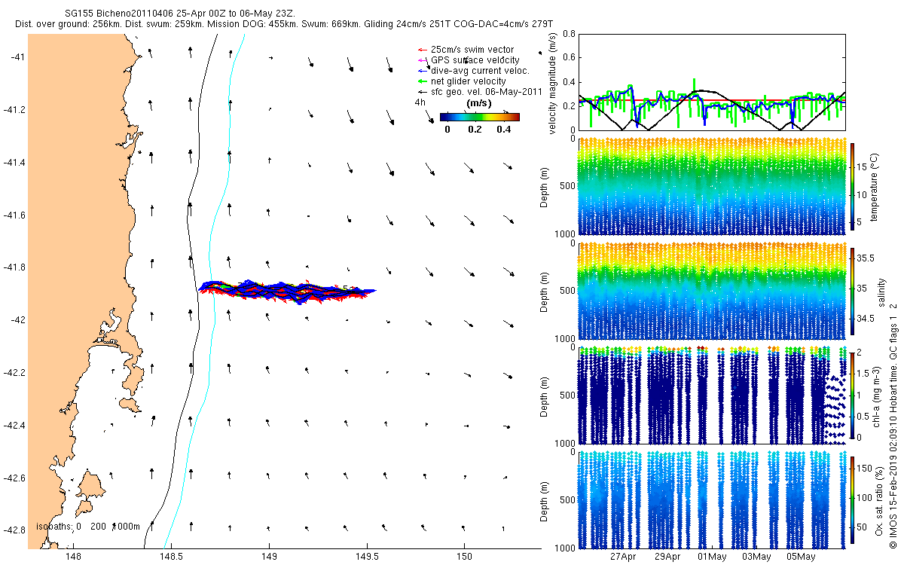Click the salinity color bar
Viewport: 904px width, 565px height.
pyautogui.click(x=853, y=291)
